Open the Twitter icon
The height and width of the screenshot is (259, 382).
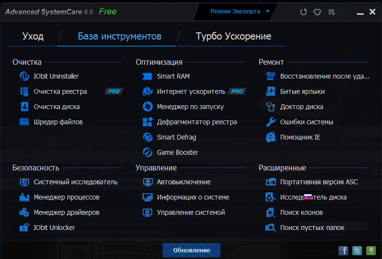357,250
